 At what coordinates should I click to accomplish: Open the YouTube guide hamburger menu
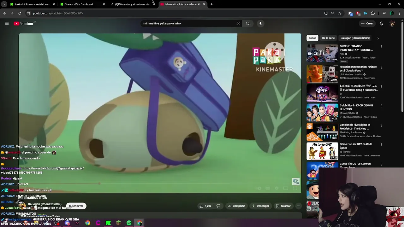pyautogui.click(x=7, y=23)
